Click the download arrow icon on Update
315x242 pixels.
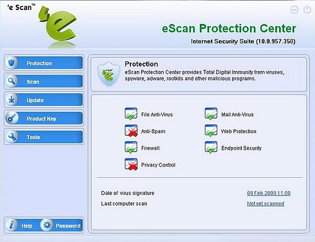[11, 100]
